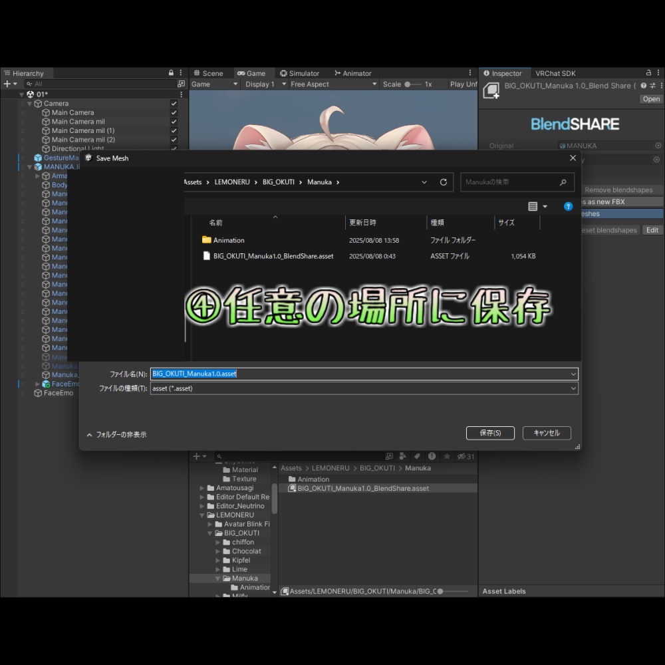
Task: Open help in Save Mesh dialog
Action: pos(569,207)
